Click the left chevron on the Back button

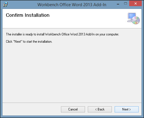tap(96, 110)
